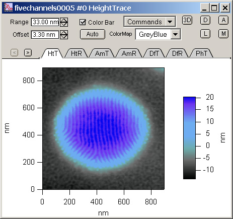Switch to the HtR tab
The height and width of the screenshot is (219, 233).
tap(76, 53)
